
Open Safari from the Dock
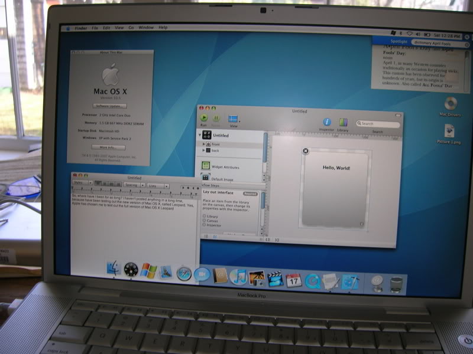(184, 274)
